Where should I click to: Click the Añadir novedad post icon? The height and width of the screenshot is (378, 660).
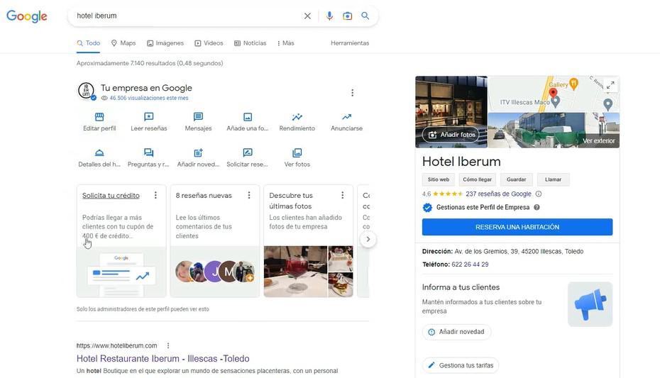tap(198, 152)
